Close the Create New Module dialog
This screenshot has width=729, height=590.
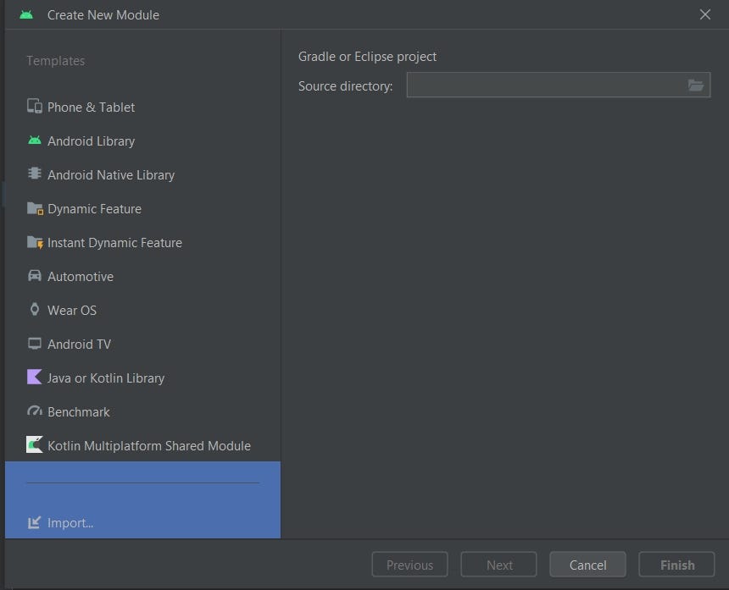click(x=704, y=14)
